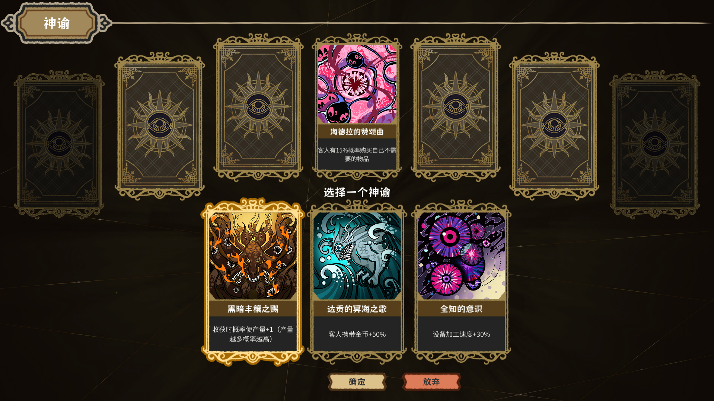Viewport: 714px width, 401px height.
Task: Pick the 全知的意识 card with purple eyes
Action: click(461, 282)
